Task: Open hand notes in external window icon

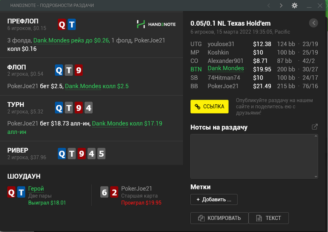Action: tap(314, 127)
